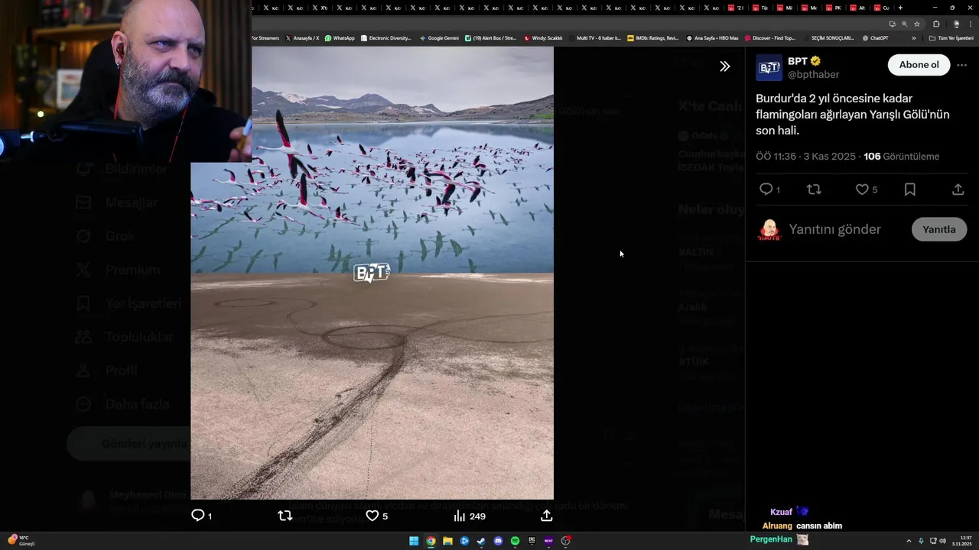The width and height of the screenshot is (979, 550).
Task: Click repost icon below the photo
Action: (285, 516)
